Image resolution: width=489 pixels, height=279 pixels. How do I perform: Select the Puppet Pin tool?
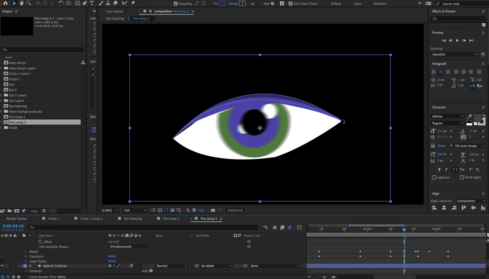tap(133, 3)
